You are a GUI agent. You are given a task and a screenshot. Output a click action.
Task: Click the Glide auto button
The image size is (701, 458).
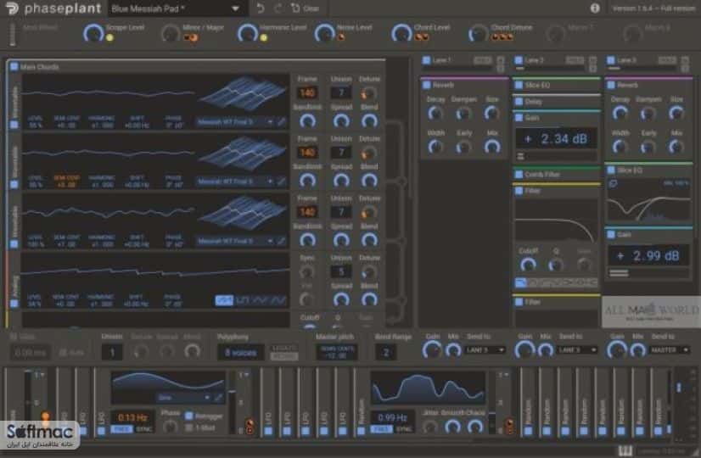71,353
